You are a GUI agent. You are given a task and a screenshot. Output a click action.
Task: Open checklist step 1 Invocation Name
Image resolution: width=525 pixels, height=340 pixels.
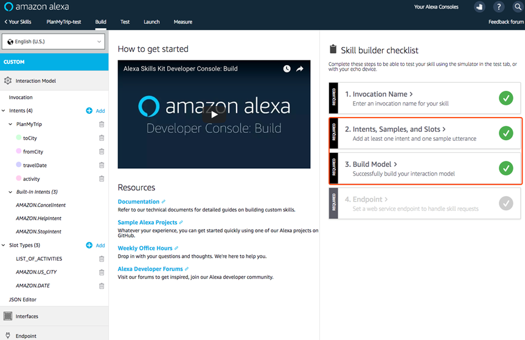pyautogui.click(x=425, y=98)
